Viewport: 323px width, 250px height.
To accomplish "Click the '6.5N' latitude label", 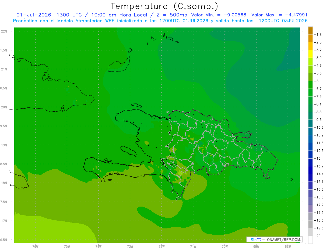I will (x=4, y=240).
